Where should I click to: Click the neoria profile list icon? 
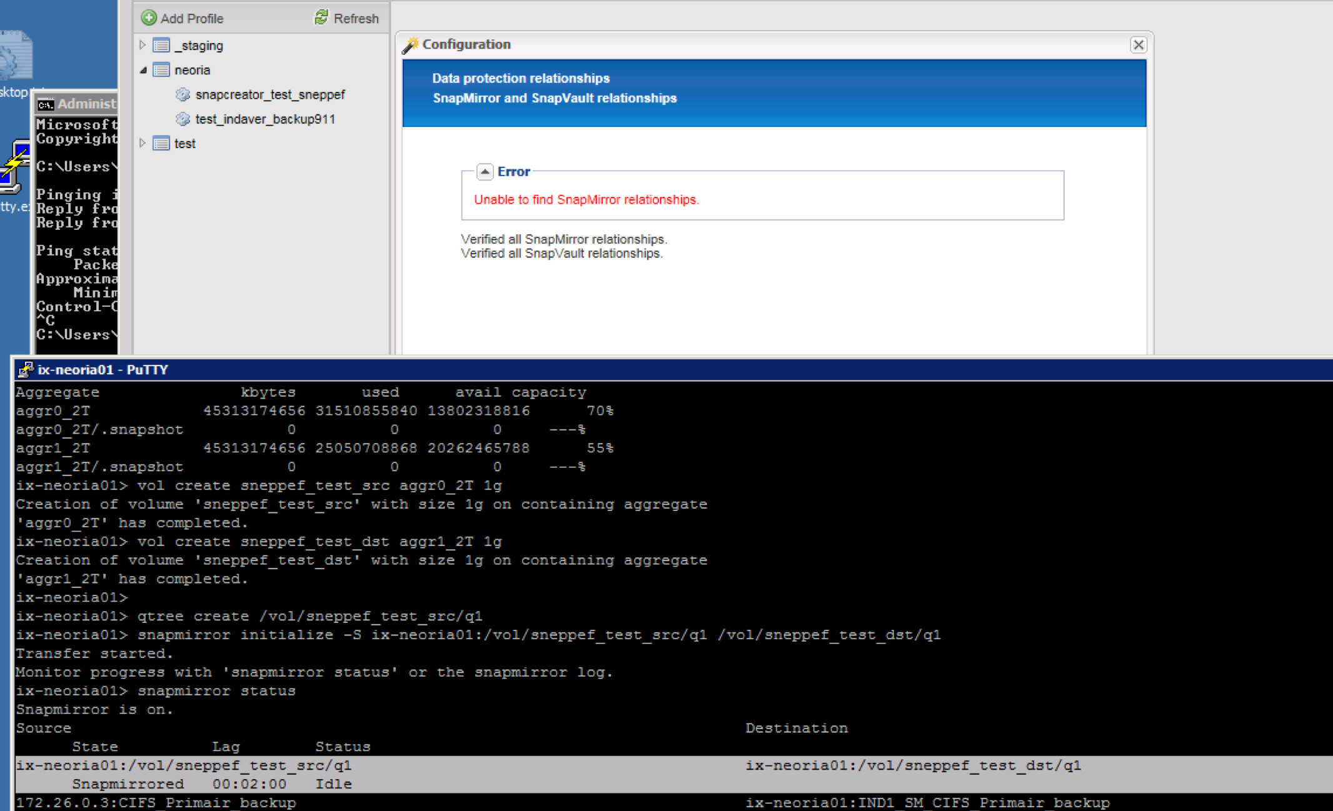[161, 70]
